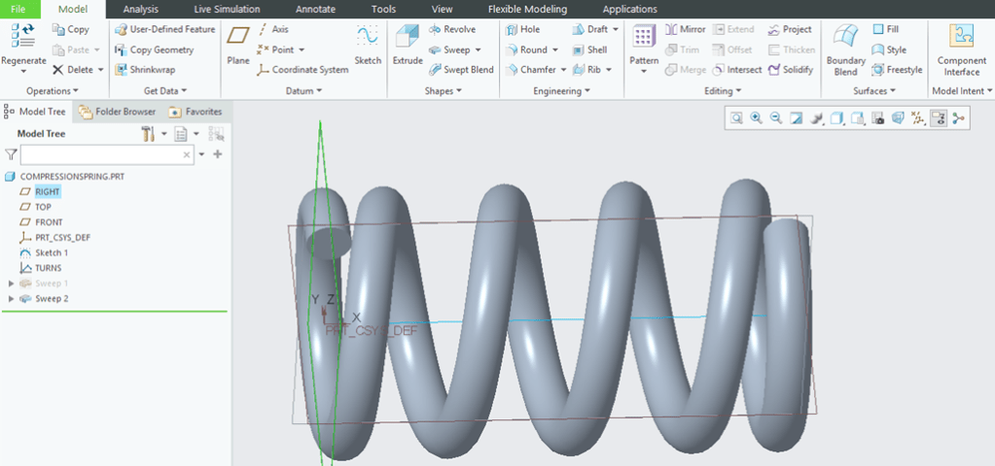Expand the Sweep 2 feature node

(x=12, y=299)
